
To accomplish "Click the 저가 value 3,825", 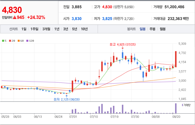I will 107,19.
